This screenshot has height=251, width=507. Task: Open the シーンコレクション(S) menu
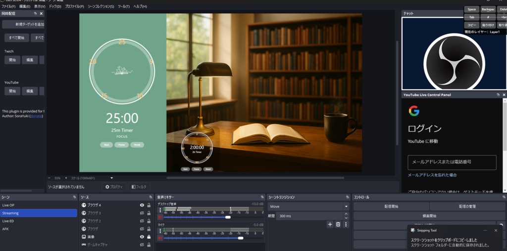[101, 6]
